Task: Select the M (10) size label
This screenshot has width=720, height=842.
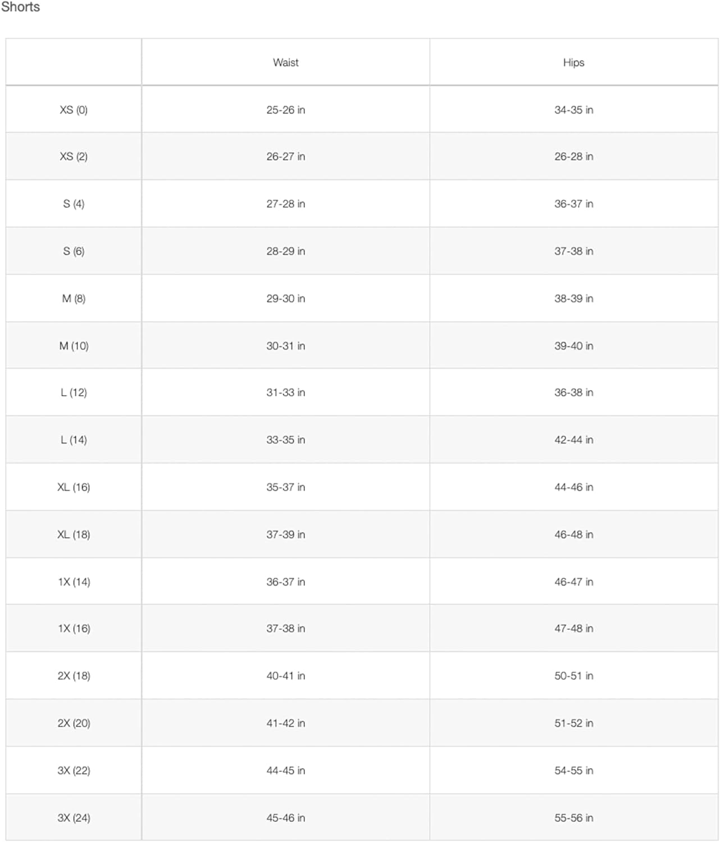Action: [x=74, y=346]
